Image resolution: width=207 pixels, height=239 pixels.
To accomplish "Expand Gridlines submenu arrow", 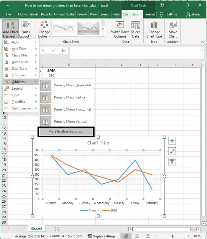I will [x=36, y=82].
